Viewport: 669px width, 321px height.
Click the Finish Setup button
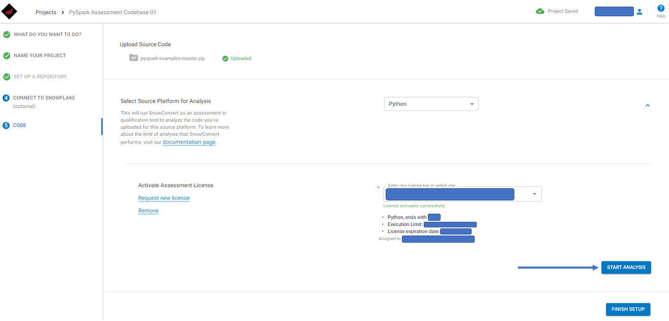628,309
